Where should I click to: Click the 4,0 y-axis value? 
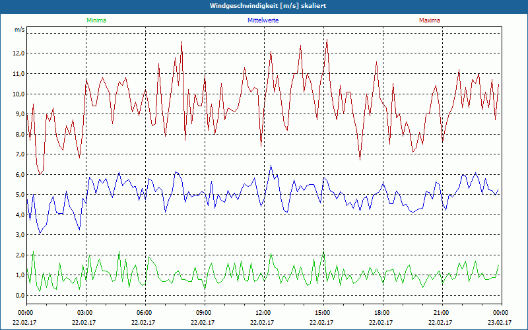(x=20, y=214)
